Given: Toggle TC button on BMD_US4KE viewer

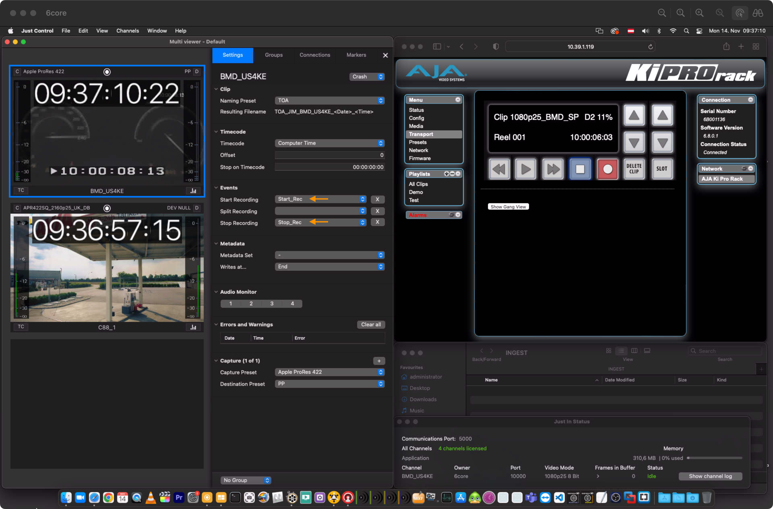Looking at the screenshot, I should pyautogui.click(x=21, y=190).
